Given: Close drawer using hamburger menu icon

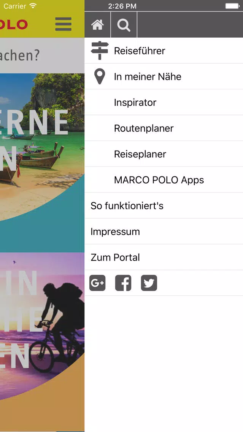Looking at the screenshot, I should pyautogui.click(x=64, y=24).
